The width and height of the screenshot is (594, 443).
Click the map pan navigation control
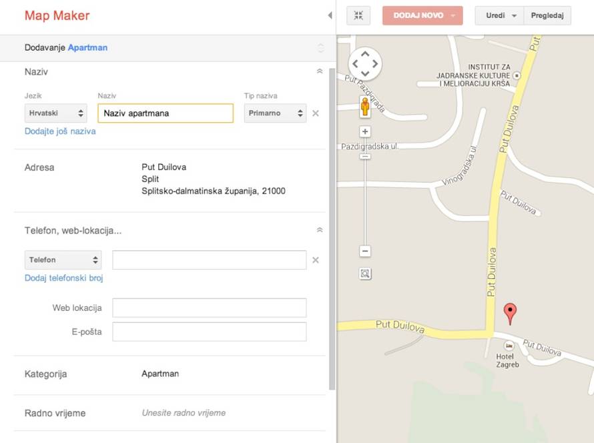(365, 64)
